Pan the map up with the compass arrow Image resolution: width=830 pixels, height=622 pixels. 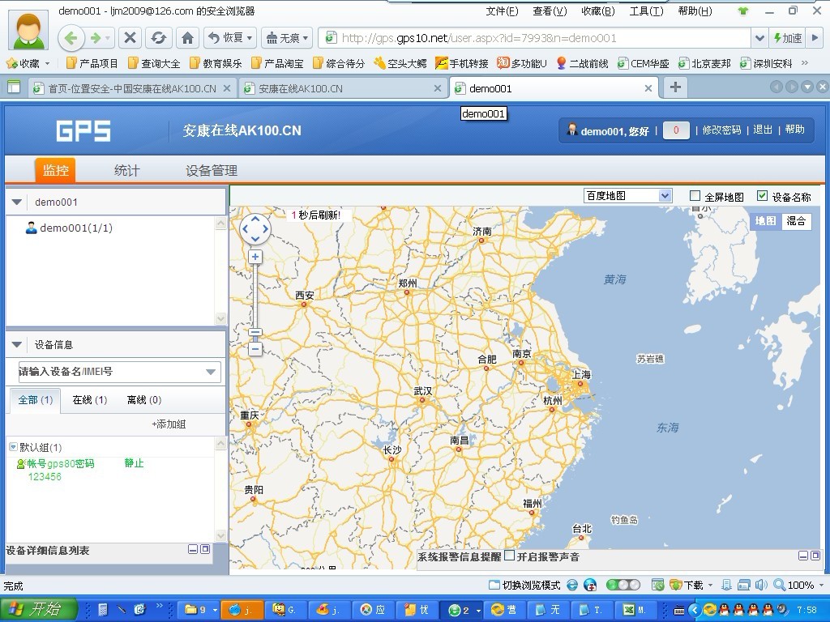point(255,218)
